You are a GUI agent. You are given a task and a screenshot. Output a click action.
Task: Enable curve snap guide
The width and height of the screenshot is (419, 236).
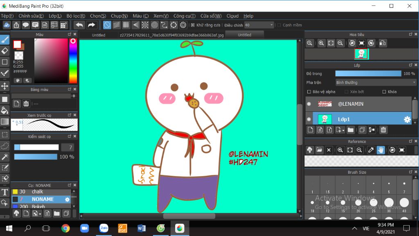click(x=164, y=25)
